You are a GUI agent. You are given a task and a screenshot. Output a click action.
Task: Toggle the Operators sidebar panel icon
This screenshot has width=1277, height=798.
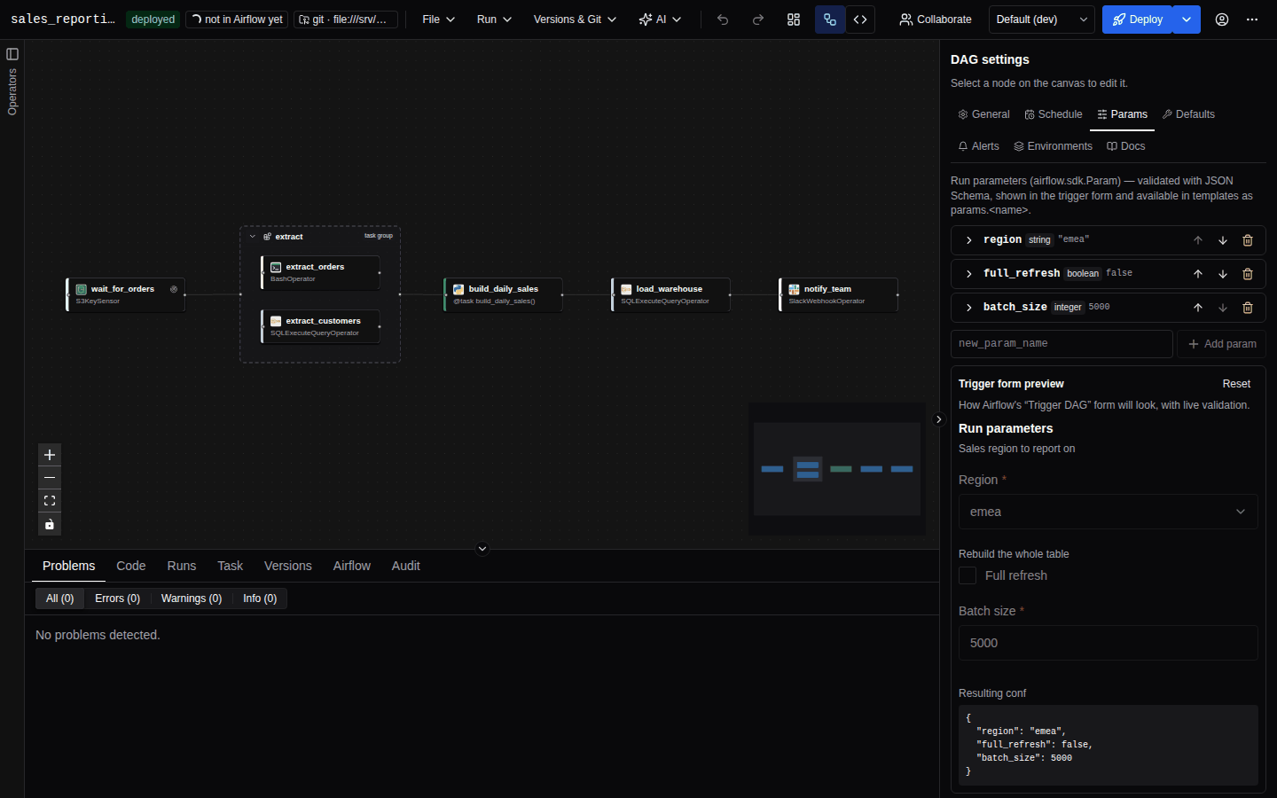12,54
